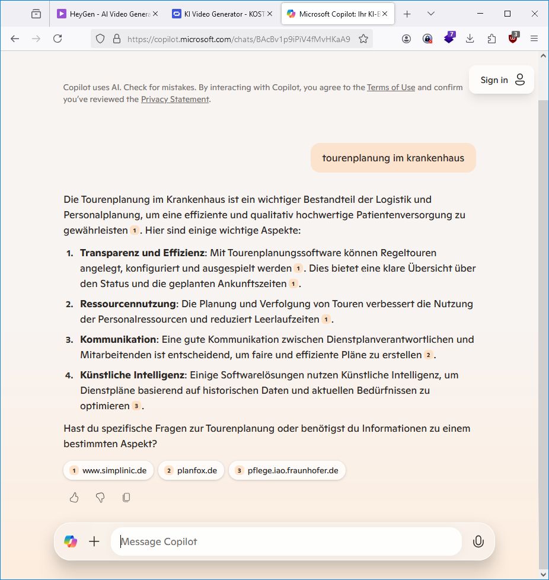This screenshot has height=580, width=549.
Task: Click the uBlock Origin extension icon
Action: (513, 38)
